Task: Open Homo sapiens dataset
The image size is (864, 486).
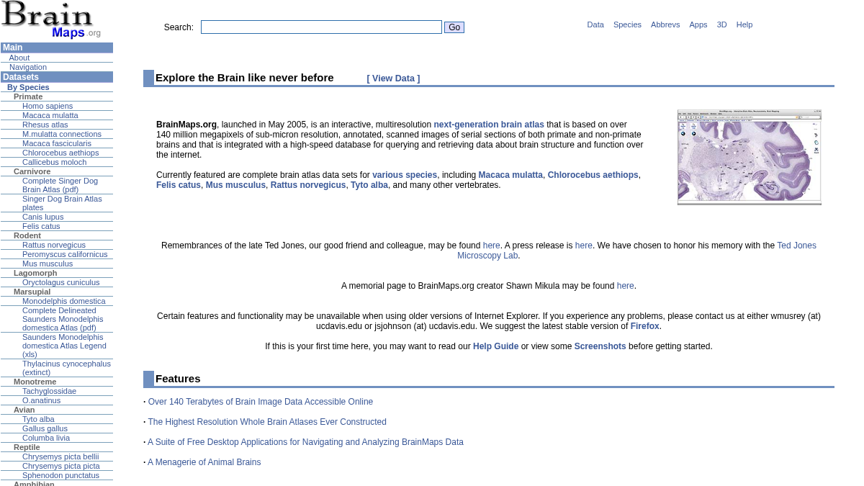Action: 48,106
